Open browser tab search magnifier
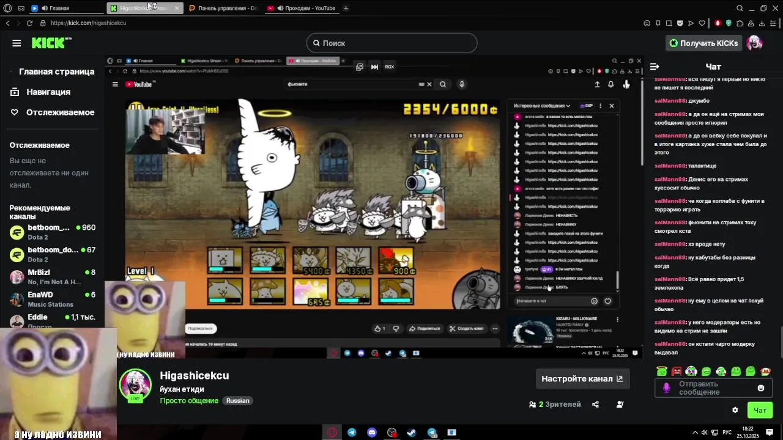Image resolution: width=783 pixels, height=440 pixels. point(740,8)
